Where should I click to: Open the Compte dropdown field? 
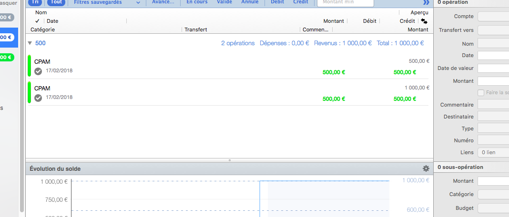493,16
